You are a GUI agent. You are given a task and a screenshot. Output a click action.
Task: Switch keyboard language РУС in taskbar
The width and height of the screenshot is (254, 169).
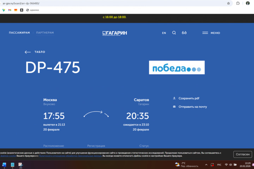219,165
